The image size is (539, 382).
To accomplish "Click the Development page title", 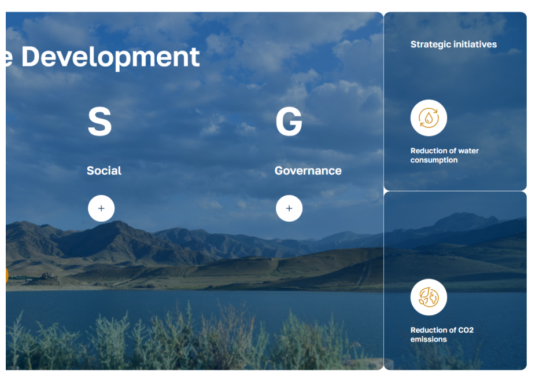I will click(110, 57).
